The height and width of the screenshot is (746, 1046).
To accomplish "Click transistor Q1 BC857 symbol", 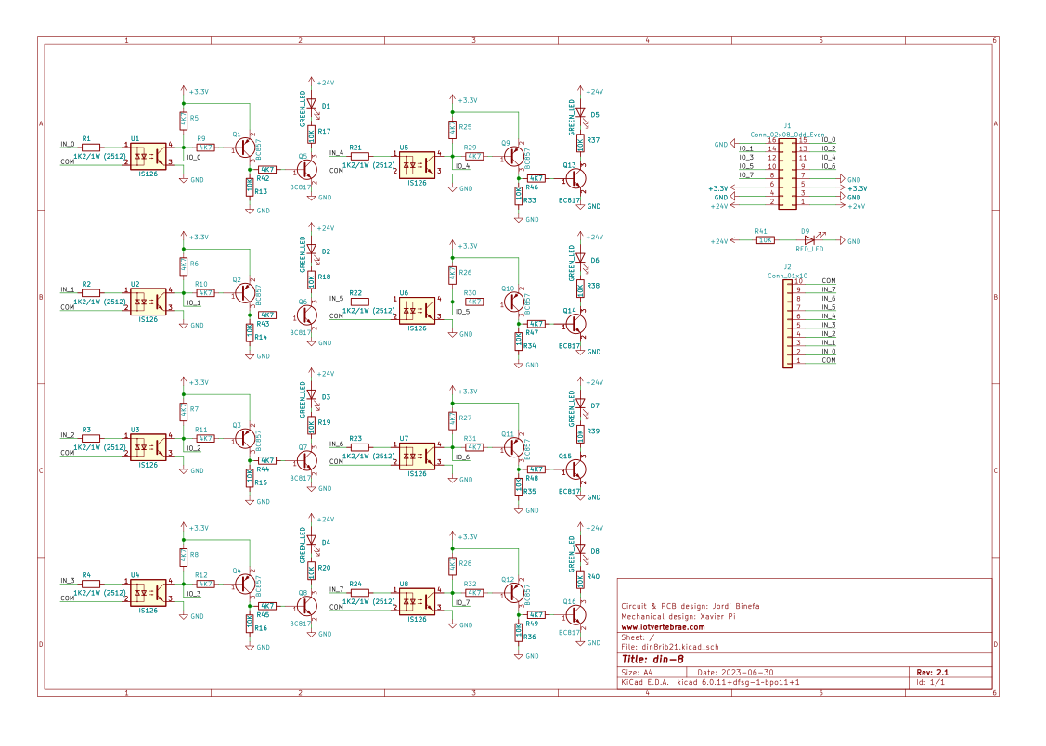I will tap(245, 148).
